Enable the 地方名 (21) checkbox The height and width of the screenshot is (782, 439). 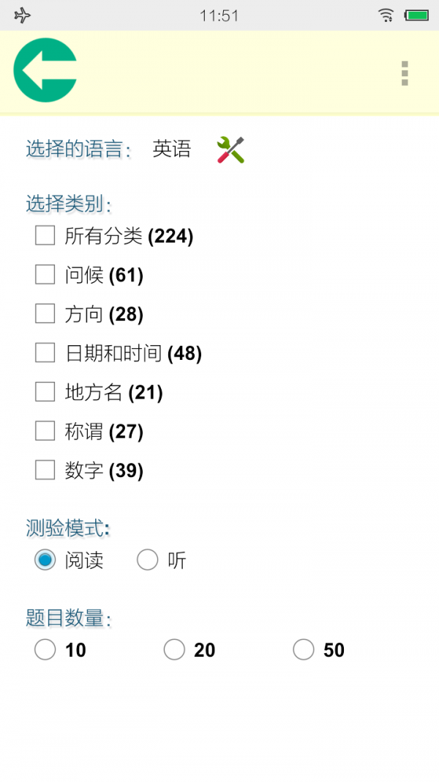(x=44, y=391)
